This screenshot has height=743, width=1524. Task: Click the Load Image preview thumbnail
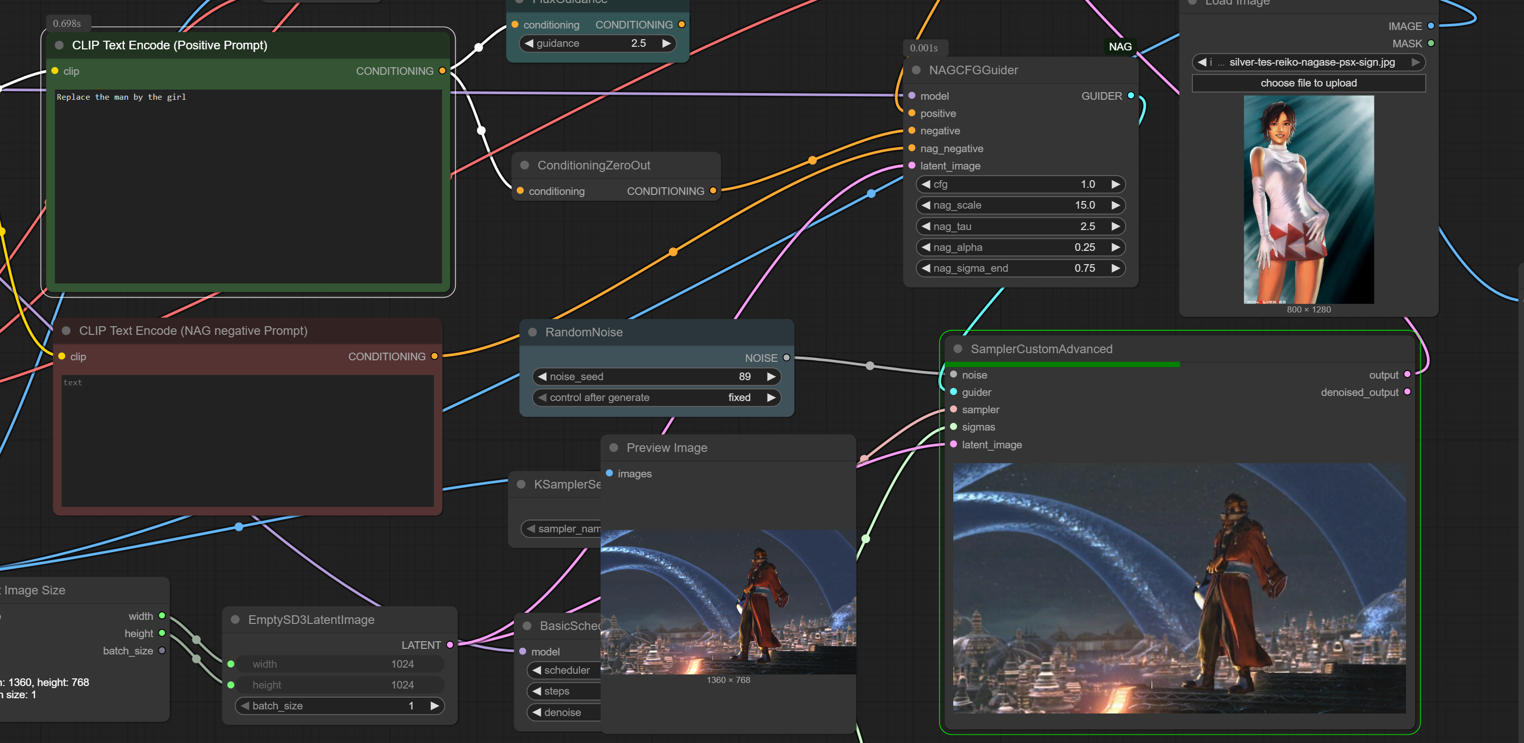tap(1309, 199)
